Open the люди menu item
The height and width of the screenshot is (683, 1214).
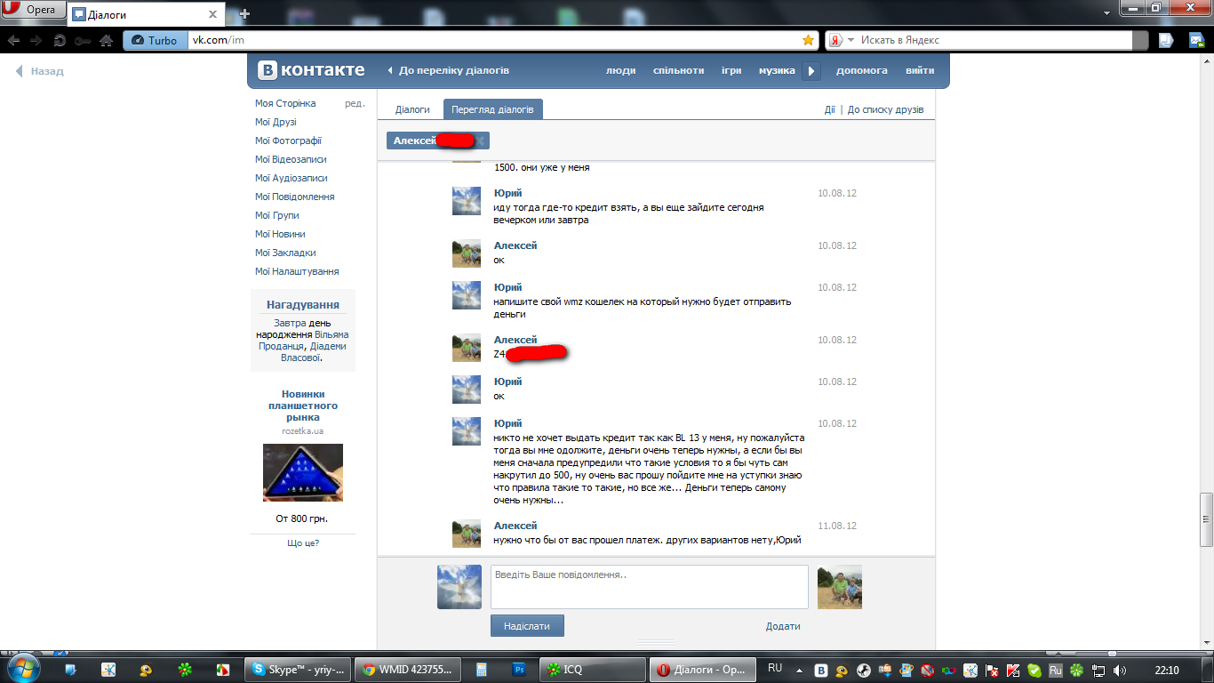pyautogui.click(x=620, y=70)
